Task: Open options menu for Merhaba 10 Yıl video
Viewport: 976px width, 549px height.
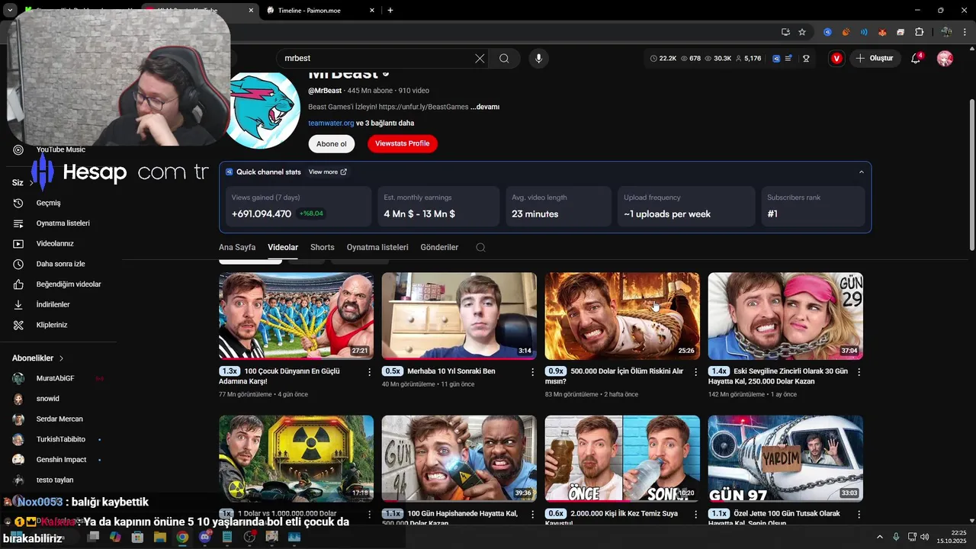Action: 533,372
